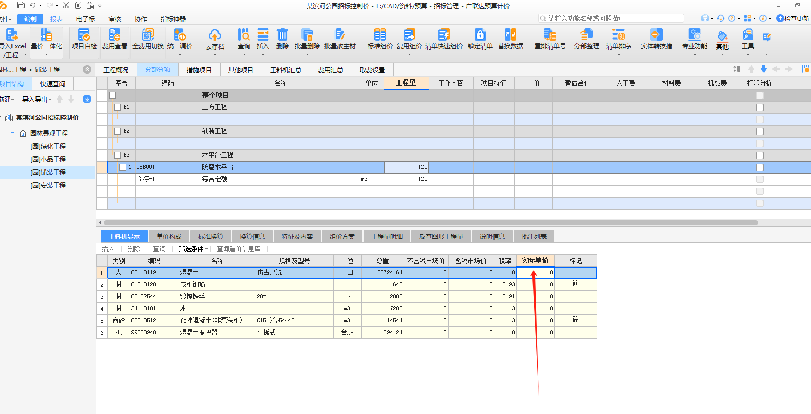This screenshot has height=414, width=811.
Task: Click 删除 in the bottom panel toolbar
Action: click(134, 249)
